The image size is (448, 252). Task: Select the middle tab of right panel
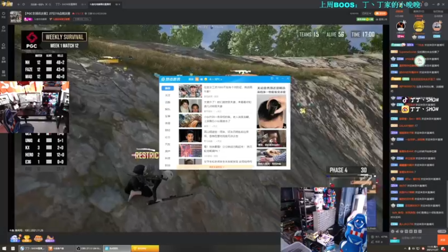click(x=418, y=11)
